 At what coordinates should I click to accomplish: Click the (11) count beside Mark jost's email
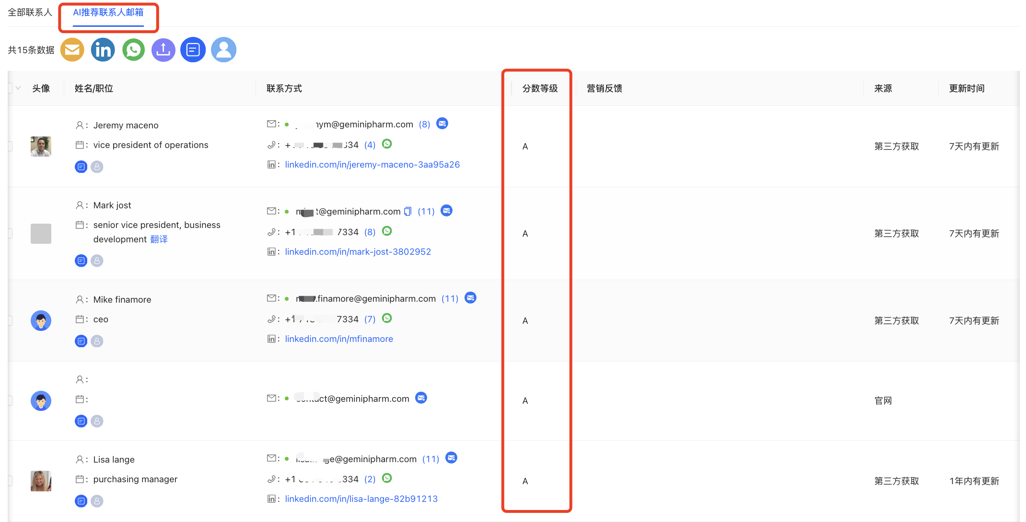coord(426,211)
